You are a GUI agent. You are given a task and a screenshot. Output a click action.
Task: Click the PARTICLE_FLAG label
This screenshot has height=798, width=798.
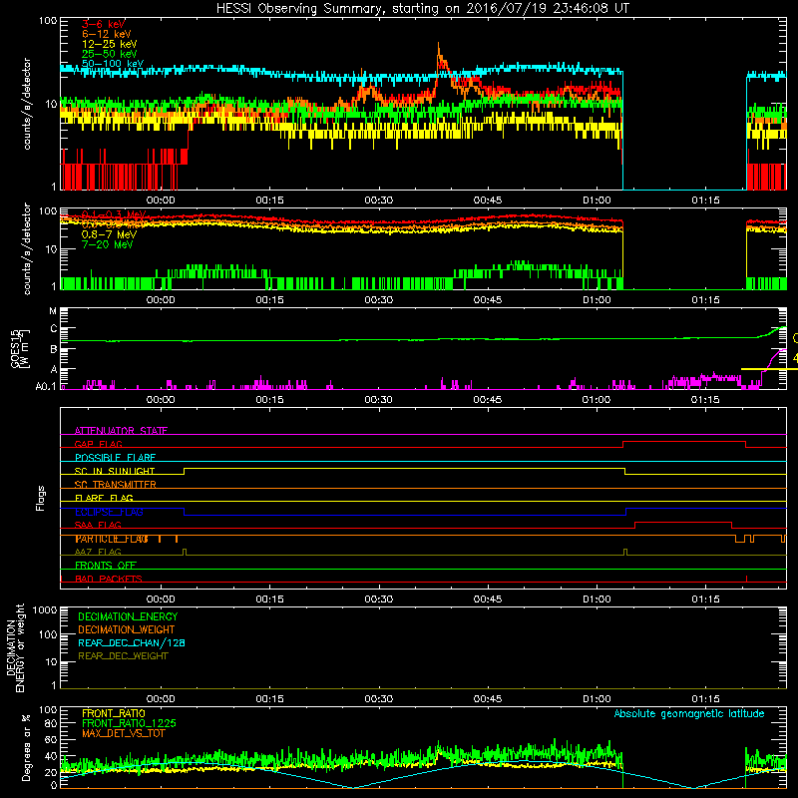point(112,539)
